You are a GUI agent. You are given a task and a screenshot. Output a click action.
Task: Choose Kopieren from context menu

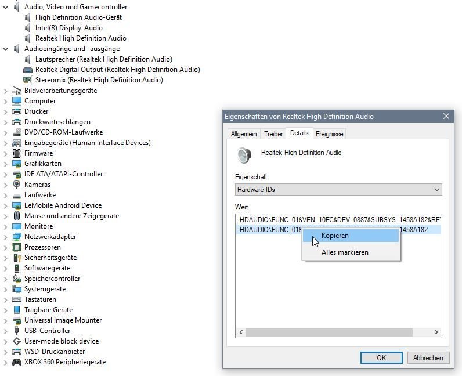click(x=351, y=236)
